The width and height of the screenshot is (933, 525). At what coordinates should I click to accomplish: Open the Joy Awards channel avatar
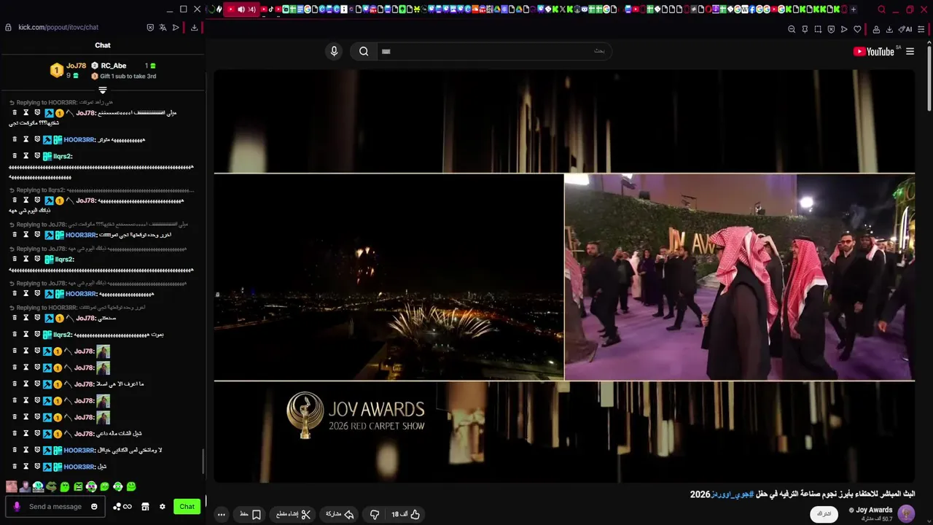point(906,513)
